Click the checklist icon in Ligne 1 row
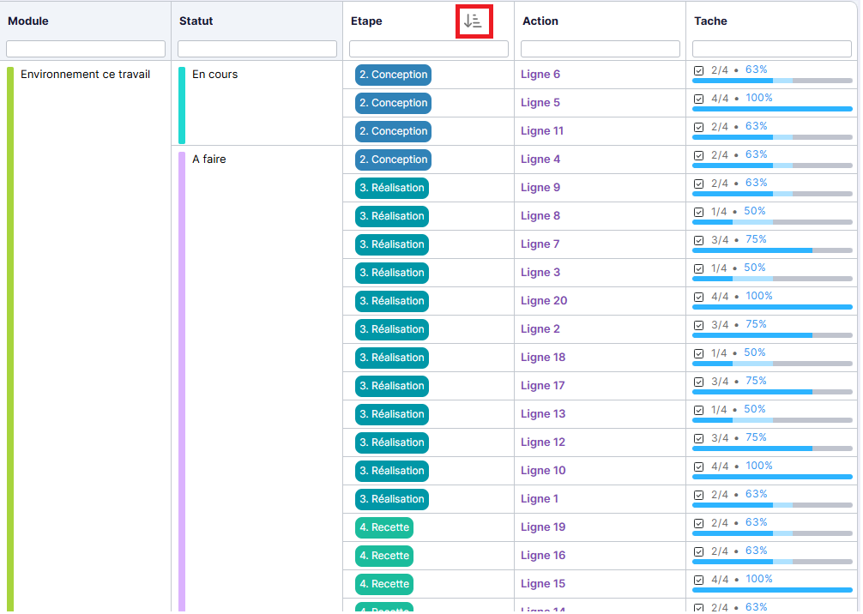863x614 pixels. 698,495
